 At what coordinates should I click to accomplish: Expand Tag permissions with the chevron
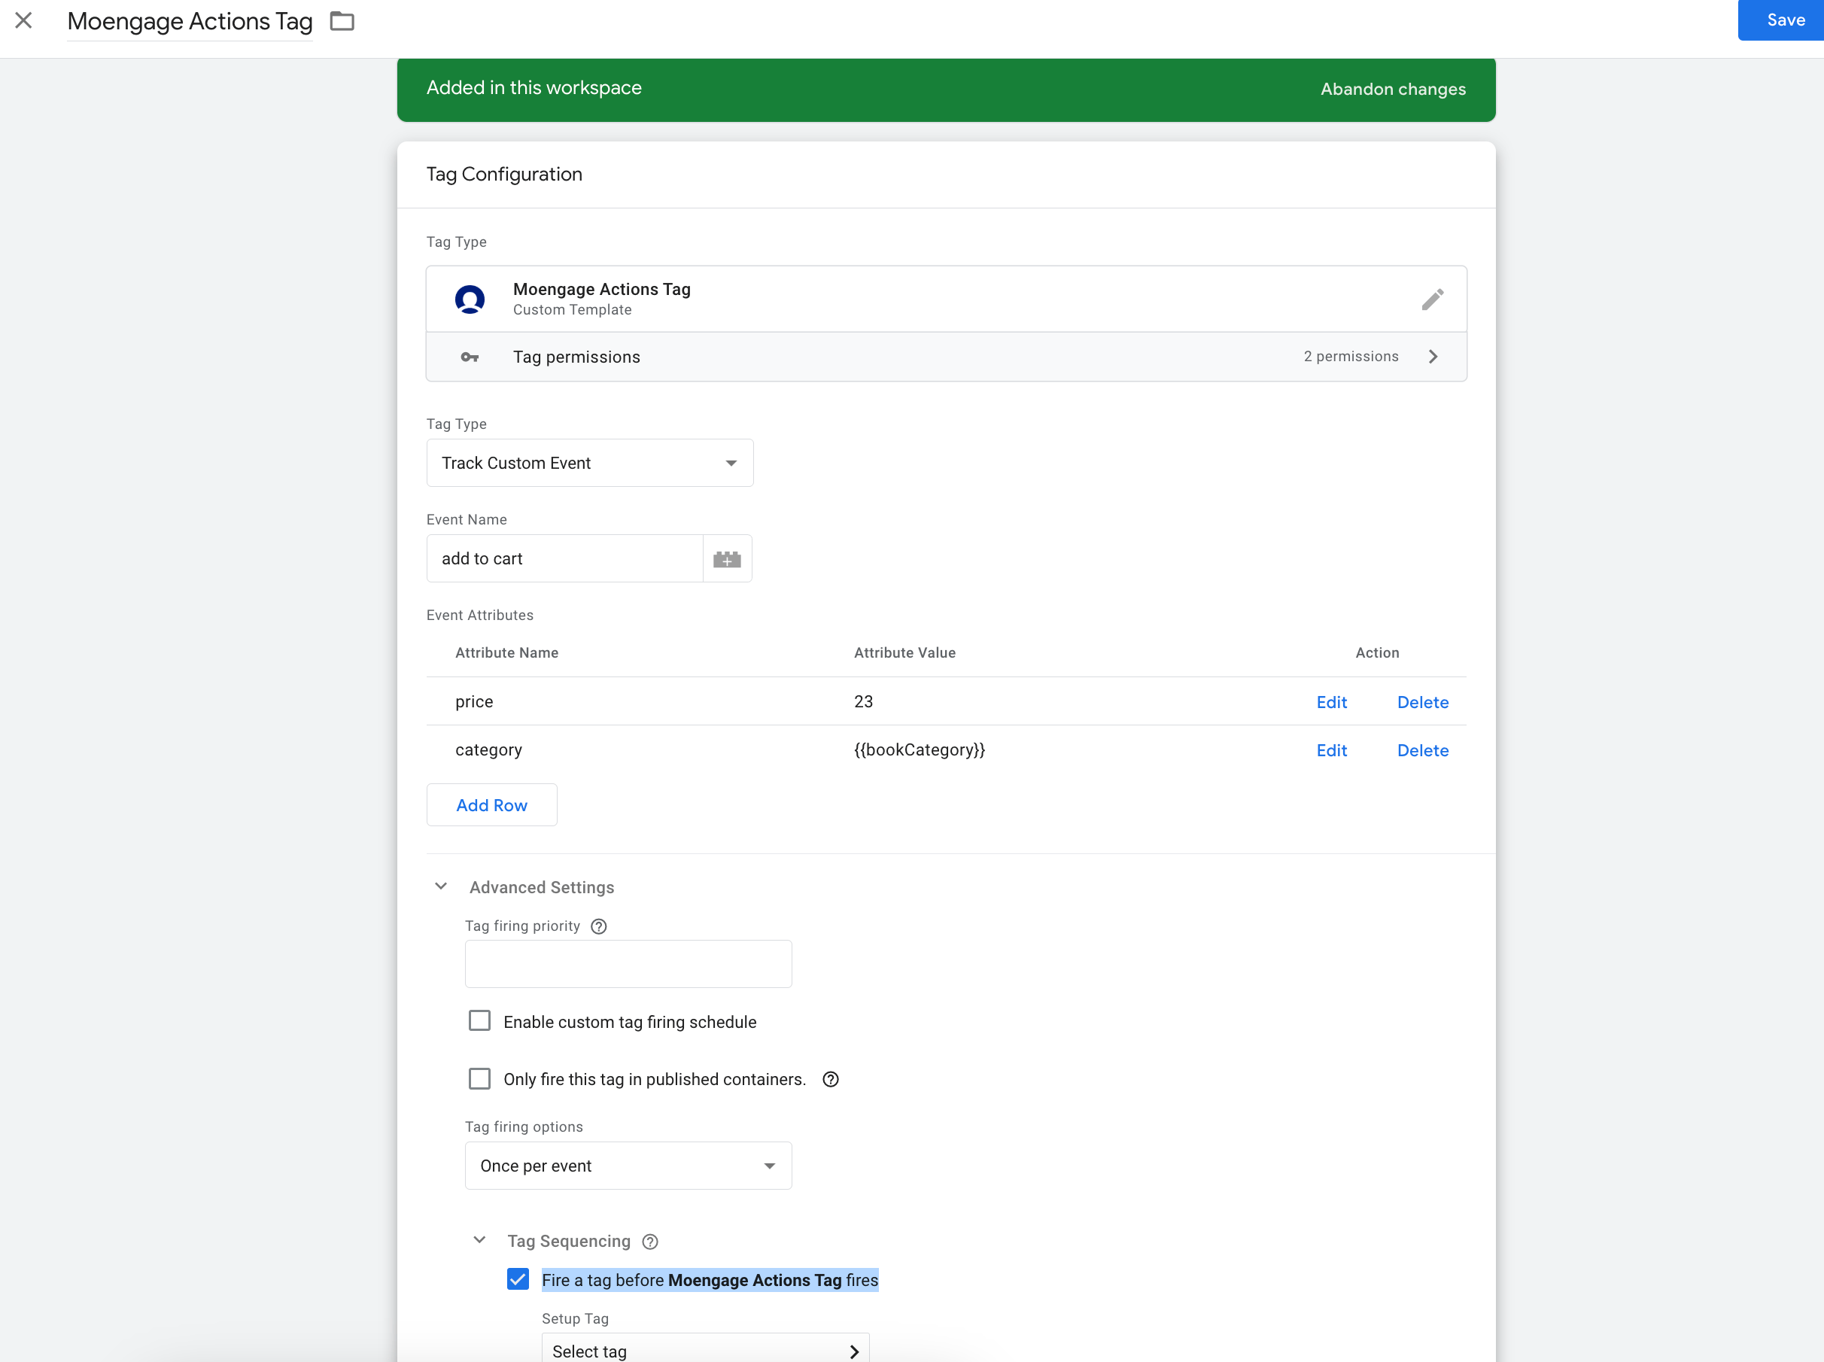click(x=1433, y=357)
